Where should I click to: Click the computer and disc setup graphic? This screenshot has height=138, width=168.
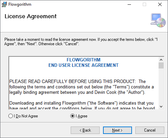tap(158, 20)
